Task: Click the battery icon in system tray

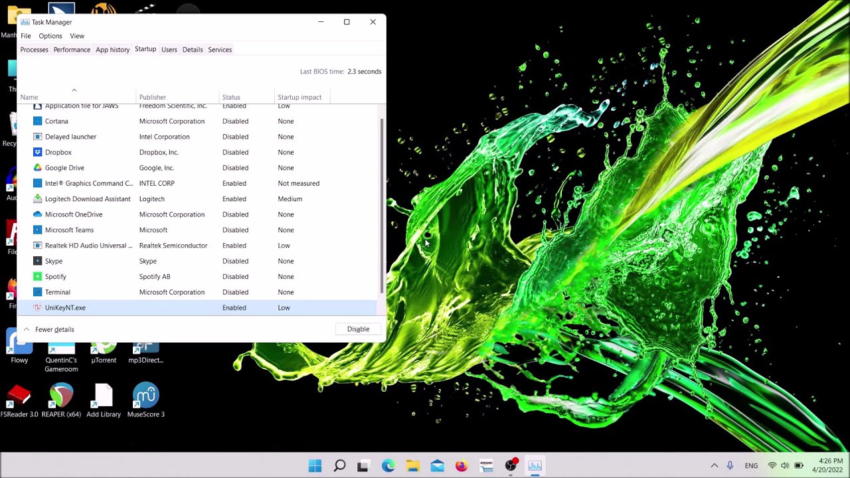Action: coord(799,465)
